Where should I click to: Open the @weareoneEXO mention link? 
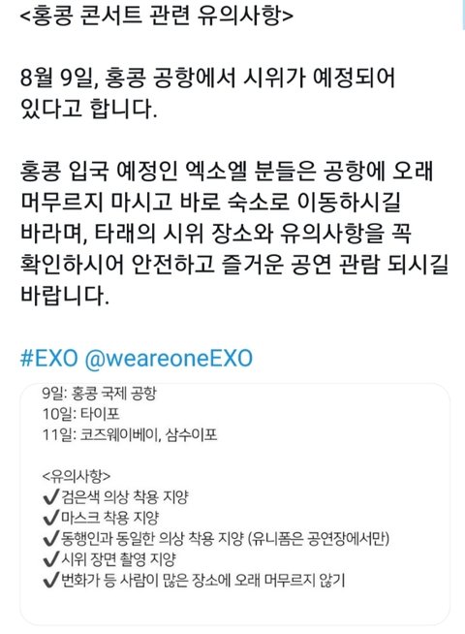169,359
